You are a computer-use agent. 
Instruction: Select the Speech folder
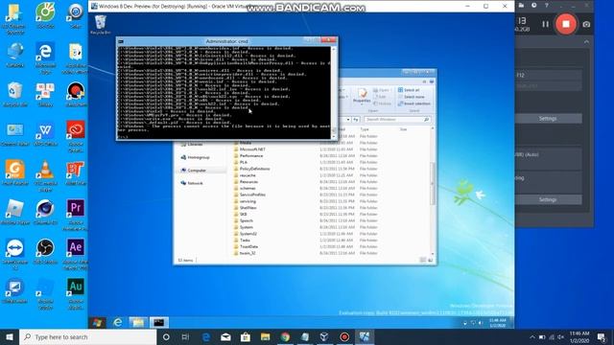pyautogui.click(x=246, y=220)
